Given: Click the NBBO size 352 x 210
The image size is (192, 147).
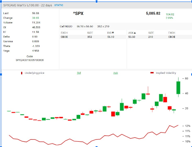Looking at the screenshot, I should (103, 26).
